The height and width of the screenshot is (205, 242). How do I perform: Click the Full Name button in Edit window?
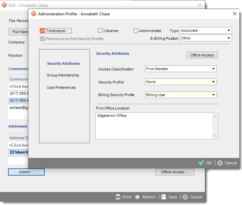tap(18, 32)
